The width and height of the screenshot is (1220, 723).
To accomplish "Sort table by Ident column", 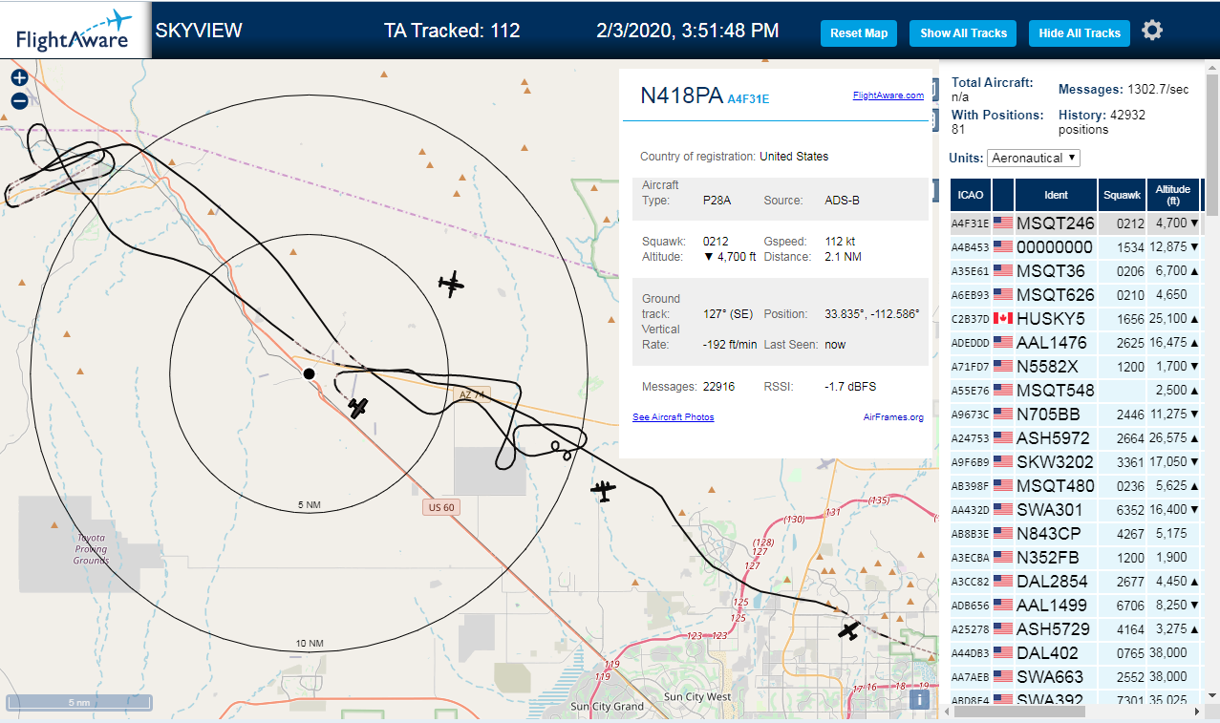I will (x=1056, y=195).
